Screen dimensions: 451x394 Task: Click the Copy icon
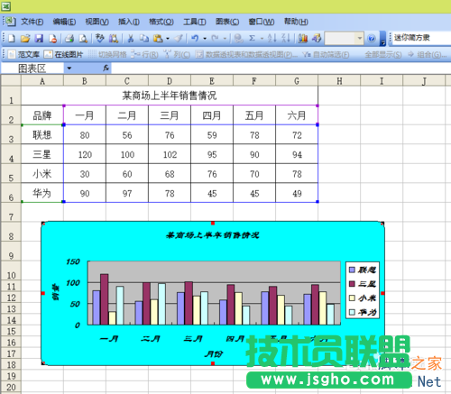coord(144,38)
